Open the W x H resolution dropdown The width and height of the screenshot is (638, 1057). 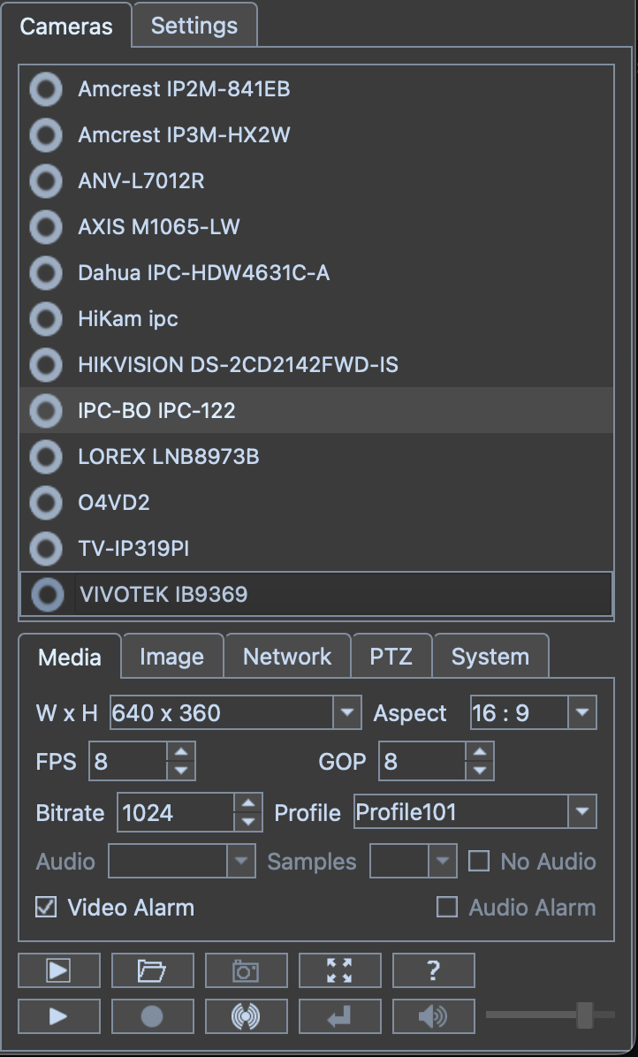click(x=347, y=712)
